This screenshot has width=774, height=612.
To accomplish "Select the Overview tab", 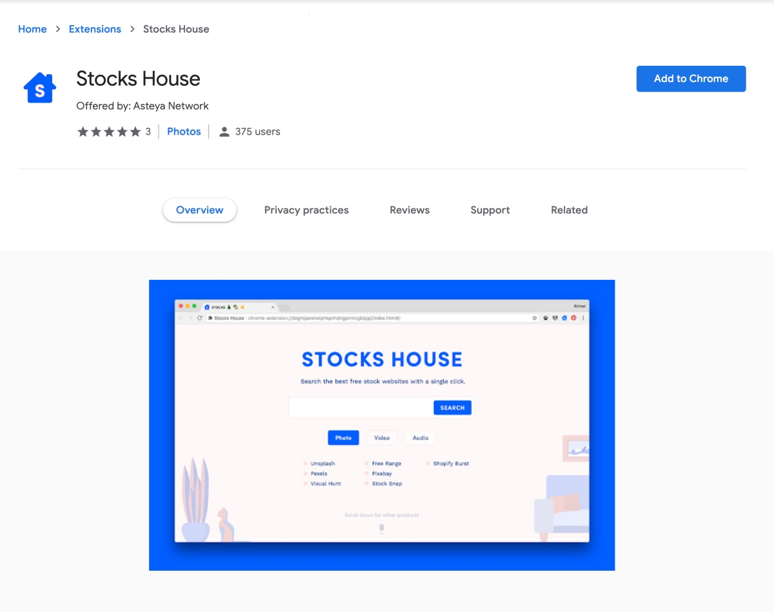I will [x=200, y=210].
